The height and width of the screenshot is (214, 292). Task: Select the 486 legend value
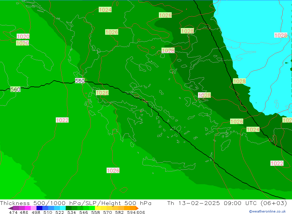coord(24,212)
